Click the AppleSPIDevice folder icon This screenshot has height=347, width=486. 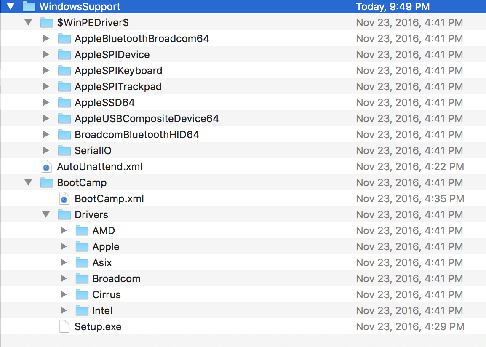[x=64, y=54]
